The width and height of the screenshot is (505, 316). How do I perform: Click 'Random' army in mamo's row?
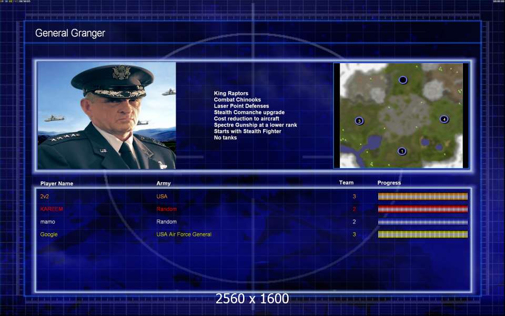[x=167, y=222]
